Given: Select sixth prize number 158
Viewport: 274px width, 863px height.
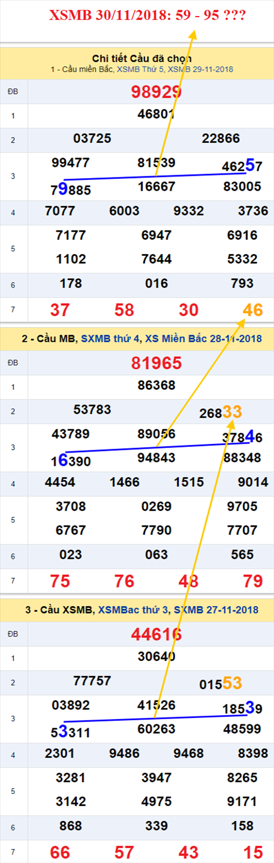Looking at the screenshot, I should tap(242, 825).
